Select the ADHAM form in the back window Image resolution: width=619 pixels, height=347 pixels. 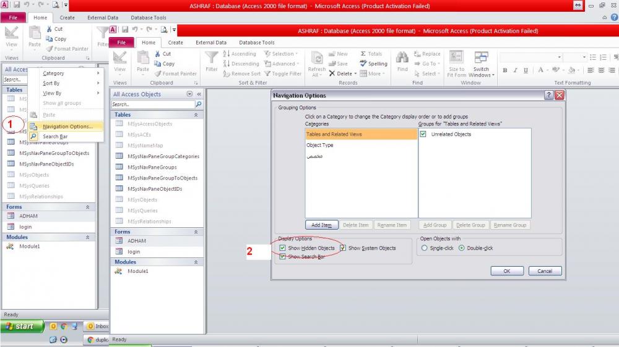48,216
